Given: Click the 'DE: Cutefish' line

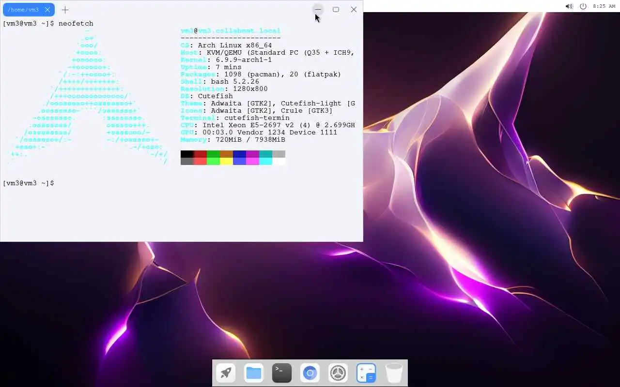Looking at the screenshot, I should point(207,96).
